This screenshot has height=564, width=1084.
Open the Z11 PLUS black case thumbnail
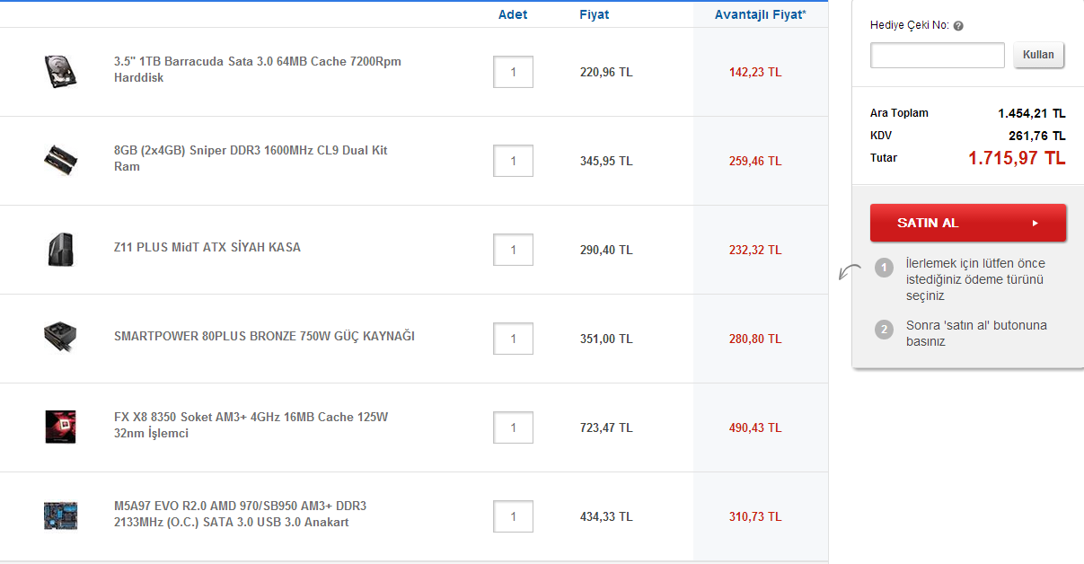pos(61,249)
